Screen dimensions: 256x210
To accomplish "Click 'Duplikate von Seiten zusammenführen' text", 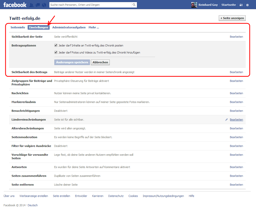I will tap(77, 176).
